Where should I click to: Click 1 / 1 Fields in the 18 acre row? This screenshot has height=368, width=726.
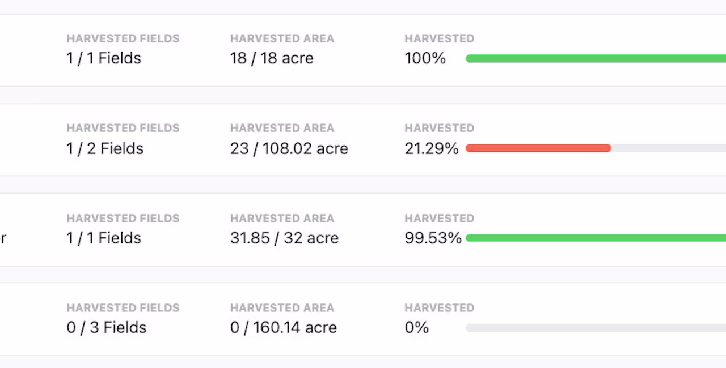(104, 58)
